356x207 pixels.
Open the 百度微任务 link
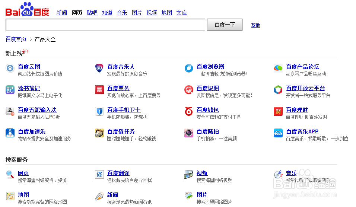point(121,131)
